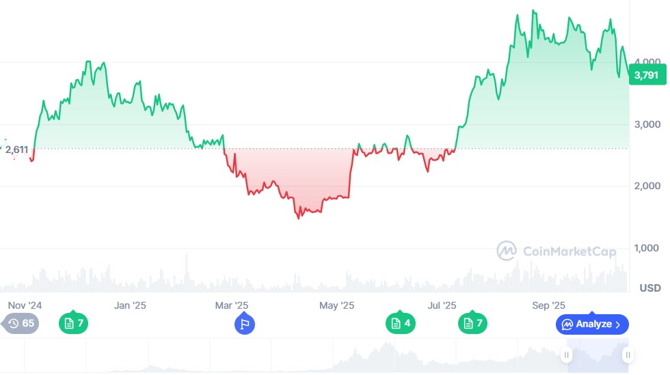The image size is (670, 375).
Task: Open the green news marker showing 4
Action: 401,324
